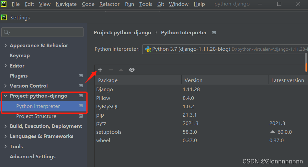Image resolution: width=308 pixels, height=167 pixels.
Task: Open the File menu
Action: tap(16, 4)
